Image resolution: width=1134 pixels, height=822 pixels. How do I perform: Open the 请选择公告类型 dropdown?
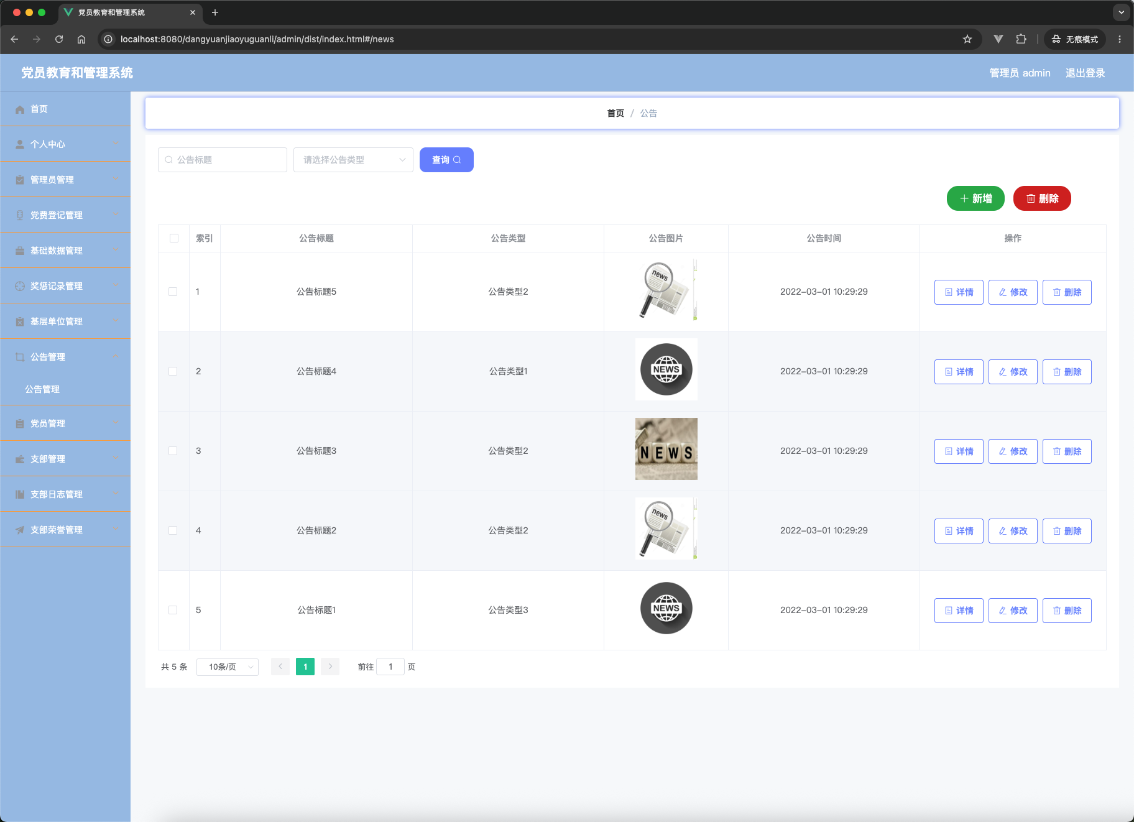(353, 160)
